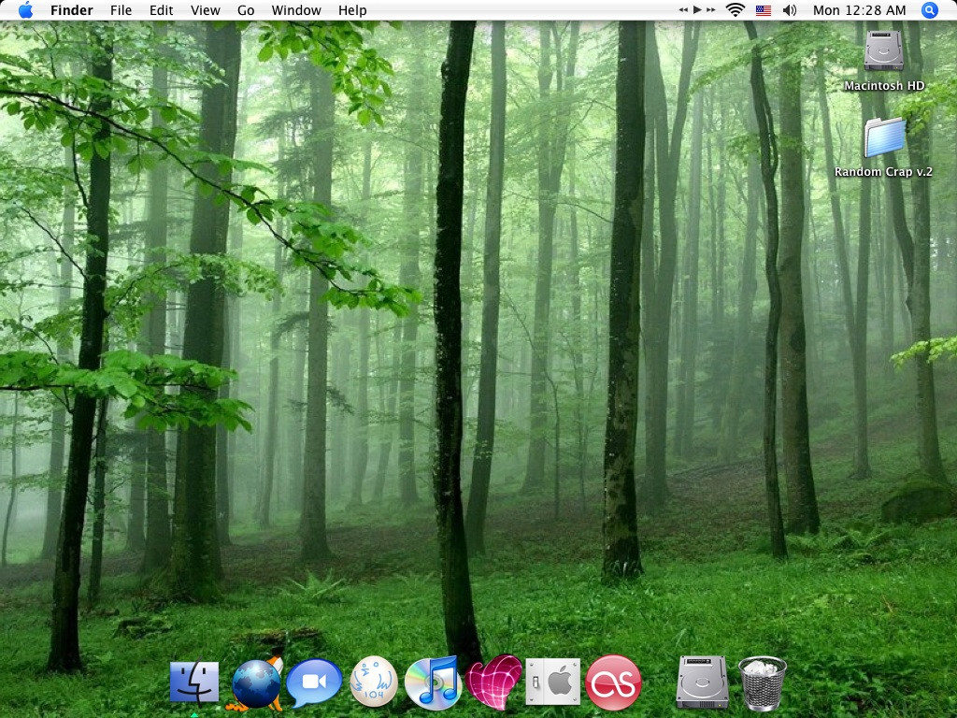Open the File menu
Viewport: 957px width, 718px height.
121,10
